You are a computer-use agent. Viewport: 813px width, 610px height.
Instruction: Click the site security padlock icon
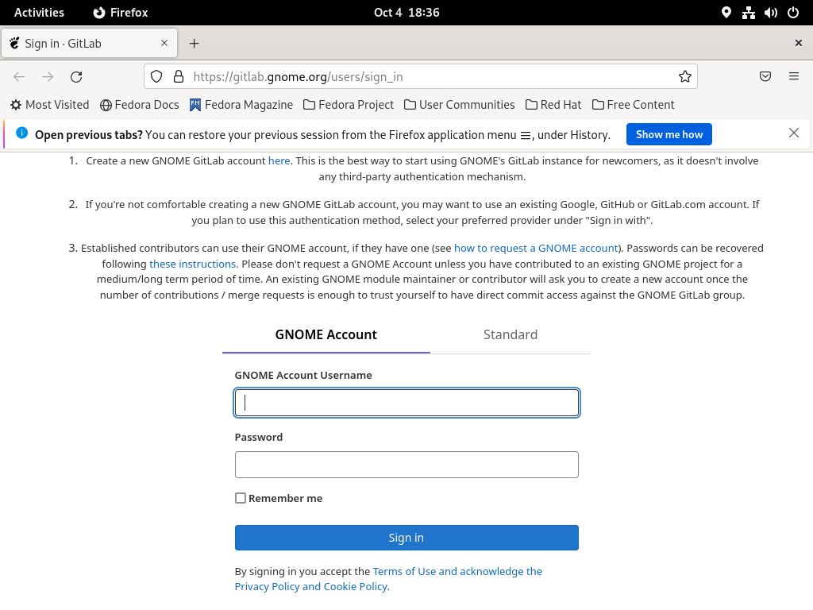[x=179, y=77]
